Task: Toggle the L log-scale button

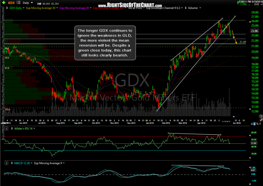Action: (x=254, y=124)
